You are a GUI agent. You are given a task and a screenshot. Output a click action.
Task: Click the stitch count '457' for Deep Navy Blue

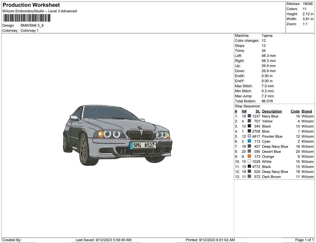coord(257,146)
